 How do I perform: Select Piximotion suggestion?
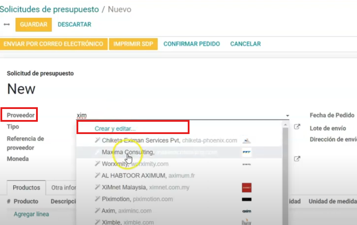click(x=179, y=199)
